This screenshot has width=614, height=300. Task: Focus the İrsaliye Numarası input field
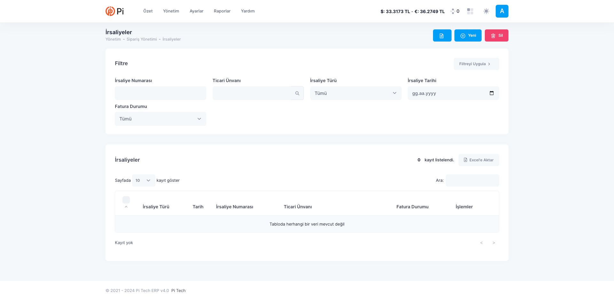coord(160,93)
